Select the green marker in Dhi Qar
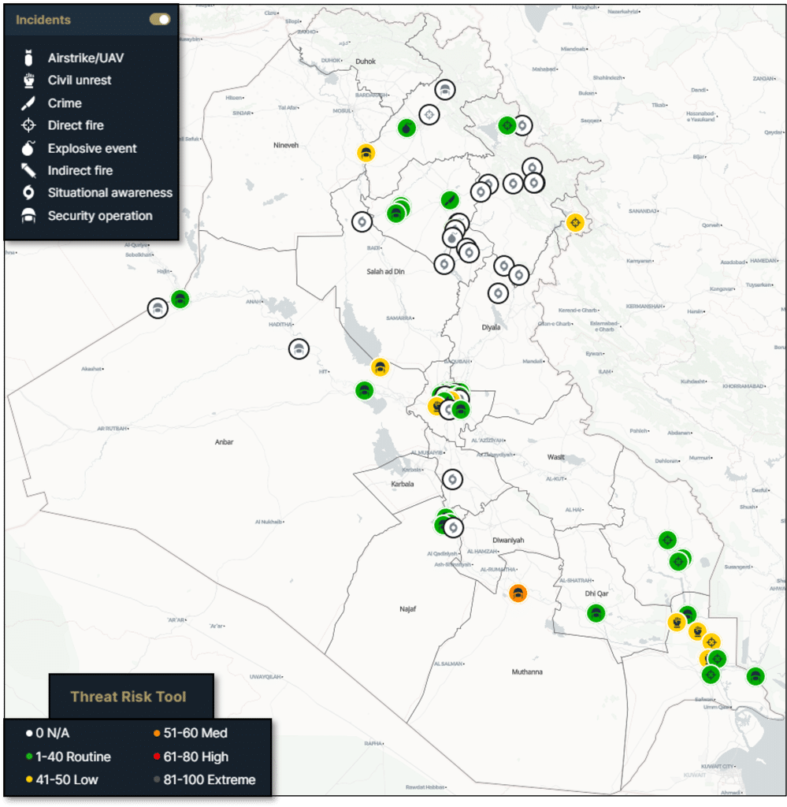Image resolution: width=787 pixels, height=807 pixels. tap(596, 612)
